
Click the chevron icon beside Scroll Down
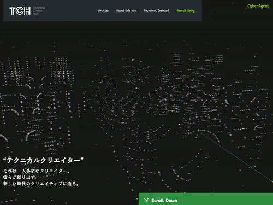146,201
